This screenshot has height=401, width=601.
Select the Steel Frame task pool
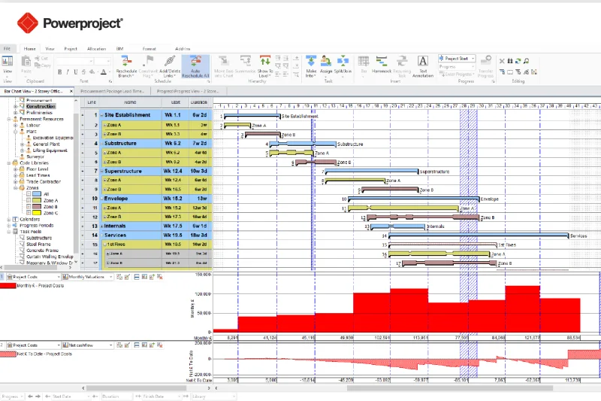coord(38,244)
